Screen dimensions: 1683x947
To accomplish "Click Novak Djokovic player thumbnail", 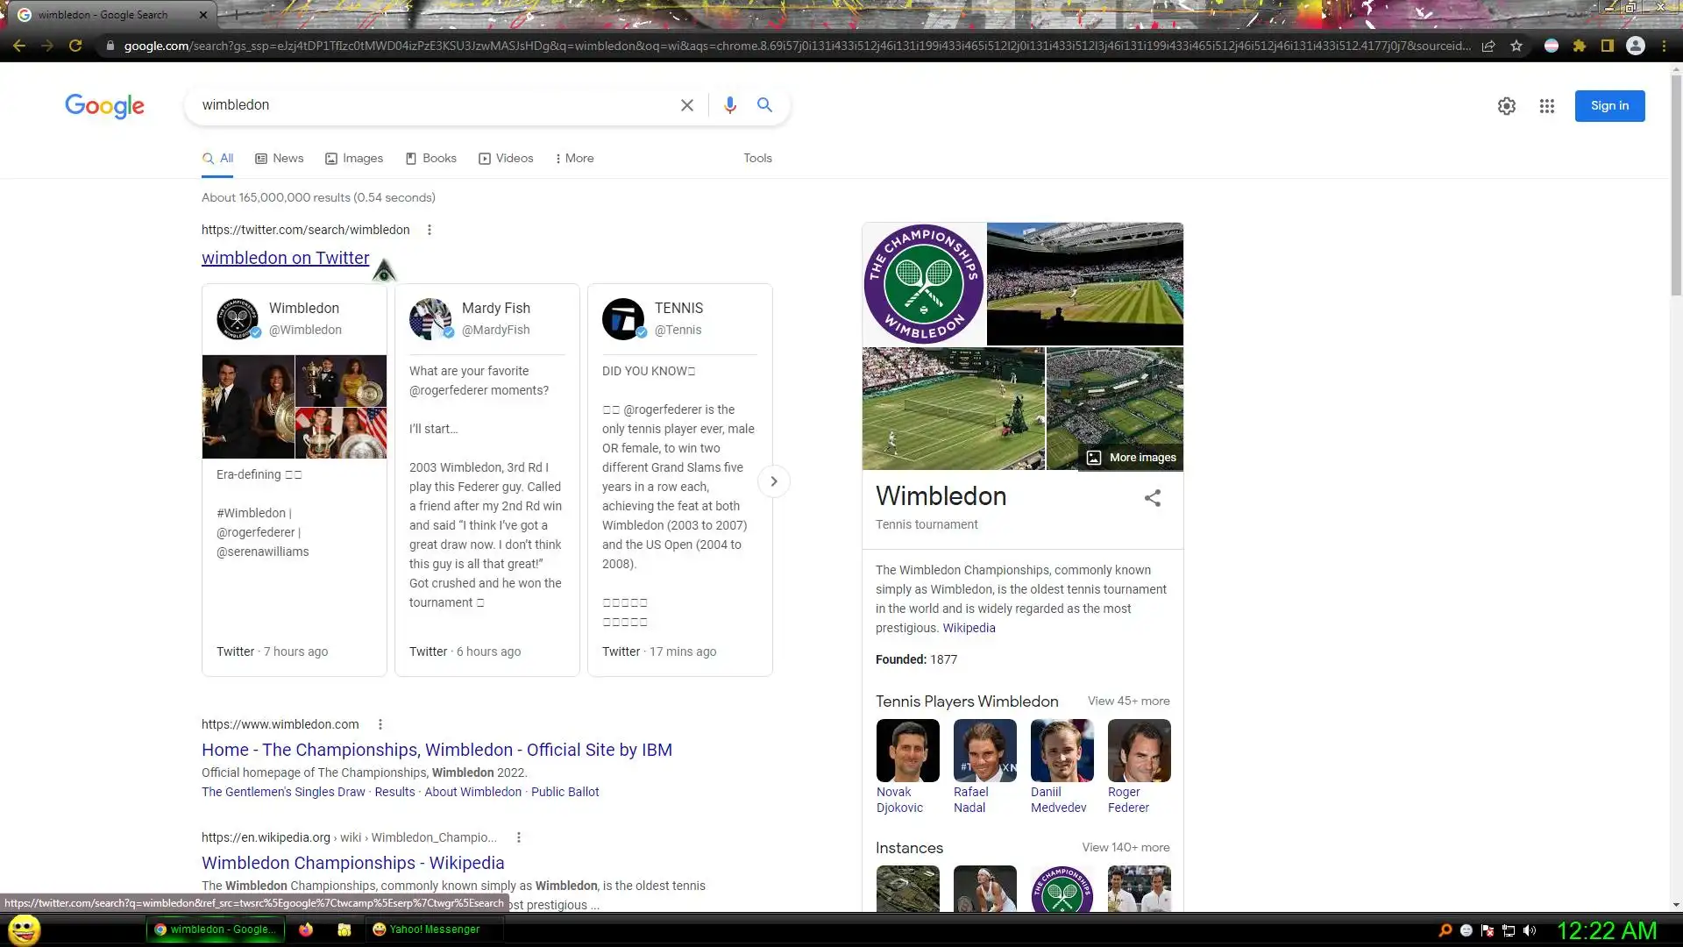I will click(907, 751).
